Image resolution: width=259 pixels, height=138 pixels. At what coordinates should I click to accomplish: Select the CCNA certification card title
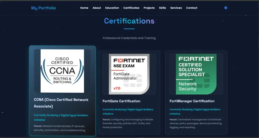coord(61,103)
